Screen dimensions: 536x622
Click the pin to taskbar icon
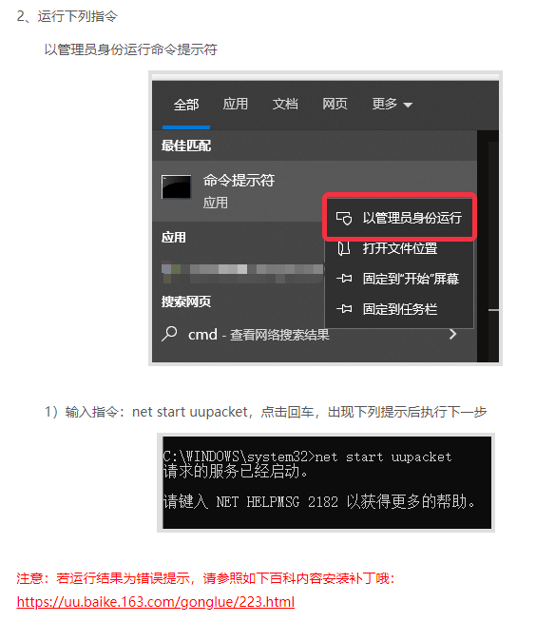(344, 308)
